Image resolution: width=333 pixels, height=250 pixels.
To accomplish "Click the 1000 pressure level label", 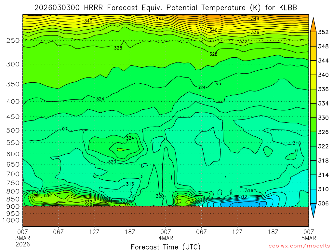I will pyautogui.click(x=11, y=220).
